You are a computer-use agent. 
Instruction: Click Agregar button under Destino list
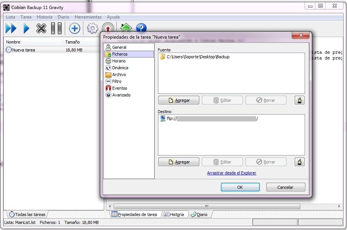(178, 162)
